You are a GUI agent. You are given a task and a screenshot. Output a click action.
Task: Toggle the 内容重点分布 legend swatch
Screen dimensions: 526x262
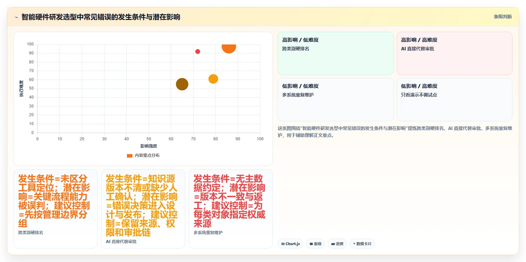(130, 155)
